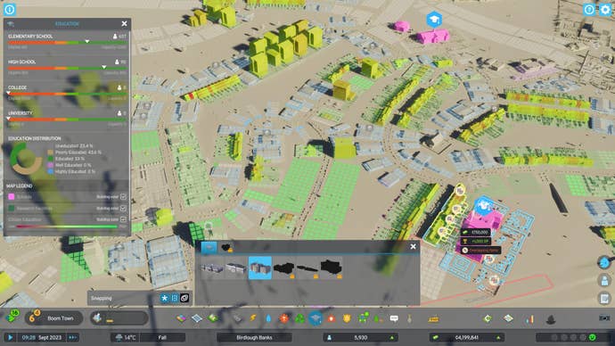This screenshot has height=346, width=615.
Task: Toggle the star snapping option
Action: click(x=164, y=298)
